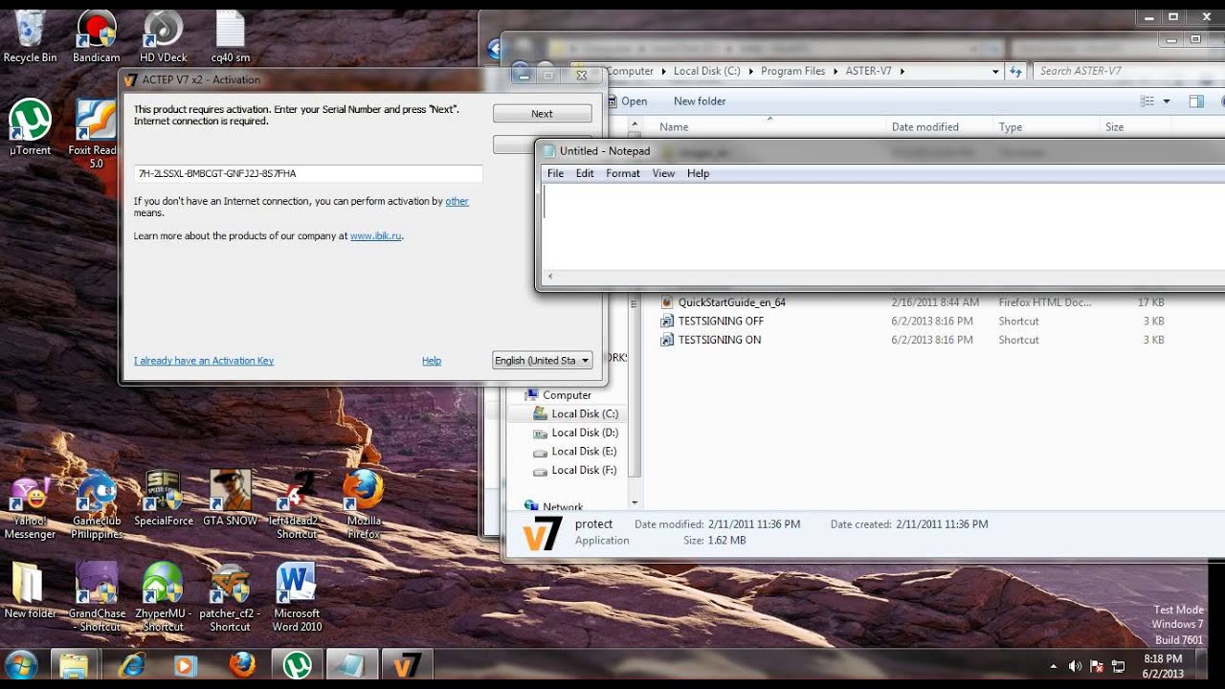Open the www.ibik.ru link
1225x689 pixels.
[x=376, y=235]
